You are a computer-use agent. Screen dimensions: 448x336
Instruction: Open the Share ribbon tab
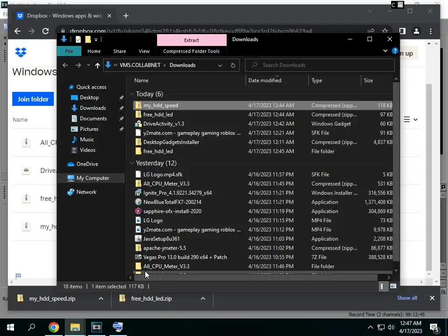tap(119, 51)
